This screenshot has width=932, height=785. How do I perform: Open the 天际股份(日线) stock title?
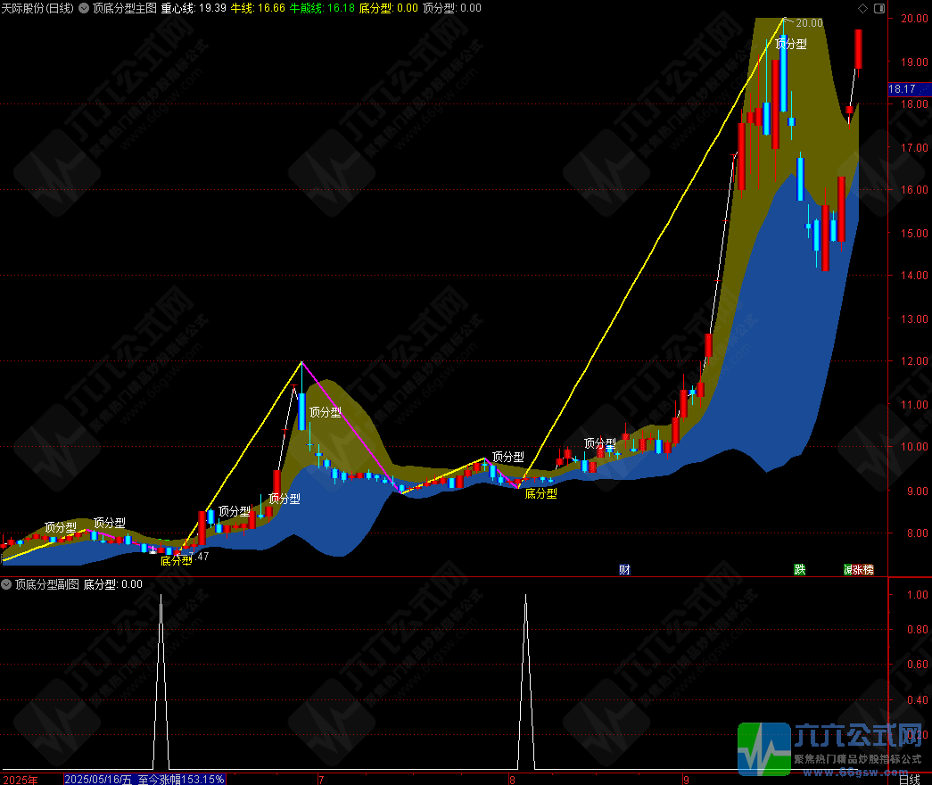37,8
